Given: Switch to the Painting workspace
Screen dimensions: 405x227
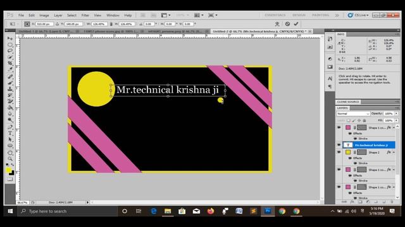Looking at the screenshot, I should (320, 15).
